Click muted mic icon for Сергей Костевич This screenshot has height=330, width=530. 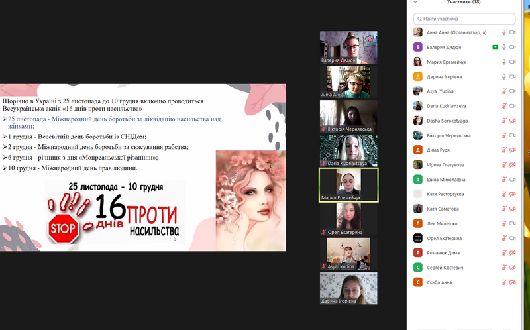click(503, 268)
